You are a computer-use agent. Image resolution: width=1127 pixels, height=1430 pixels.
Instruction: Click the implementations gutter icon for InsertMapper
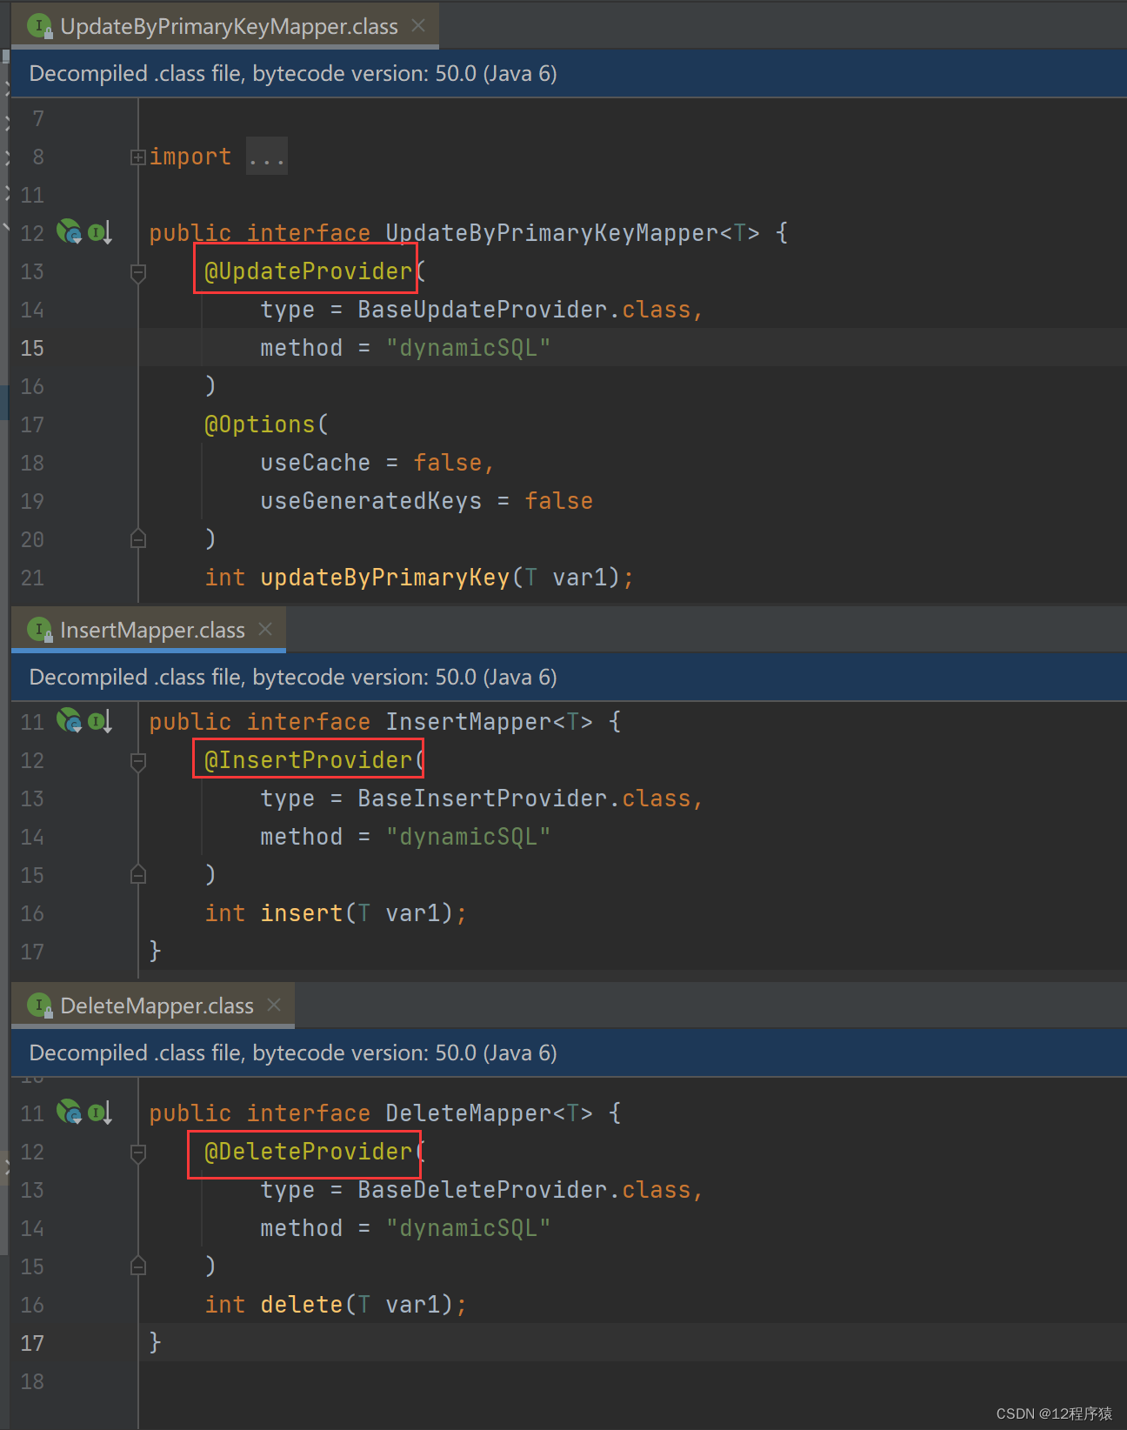(x=99, y=721)
